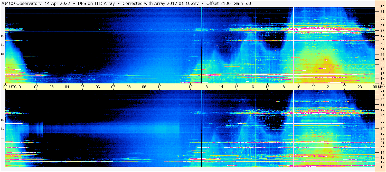This screenshot has width=386, height=172.
Task: Click the 01 UTC time label
Action: point(21,87)
